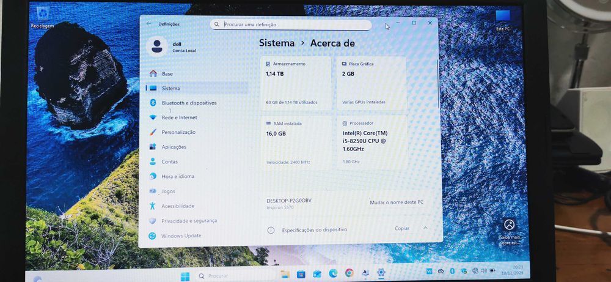Open Outlook from the taskbar
The width and height of the screenshot is (611, 282).
316,274
